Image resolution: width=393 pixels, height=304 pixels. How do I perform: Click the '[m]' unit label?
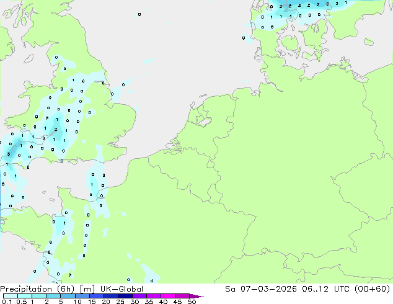click(87, 289)
